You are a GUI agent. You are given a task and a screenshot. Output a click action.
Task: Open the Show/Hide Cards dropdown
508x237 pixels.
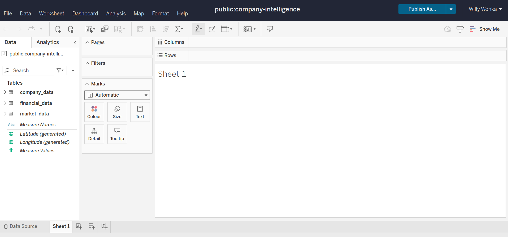(249, 29)
